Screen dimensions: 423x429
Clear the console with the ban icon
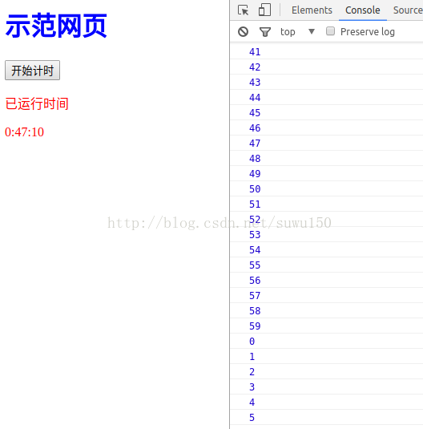[x=243, y=32]
